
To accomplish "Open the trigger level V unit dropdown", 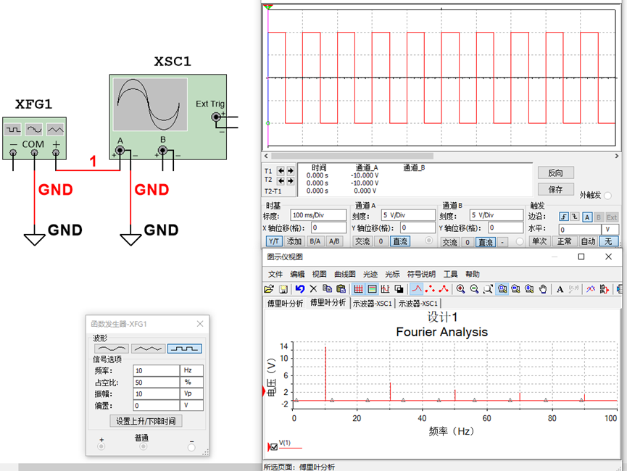I will [x=607, y=229].
